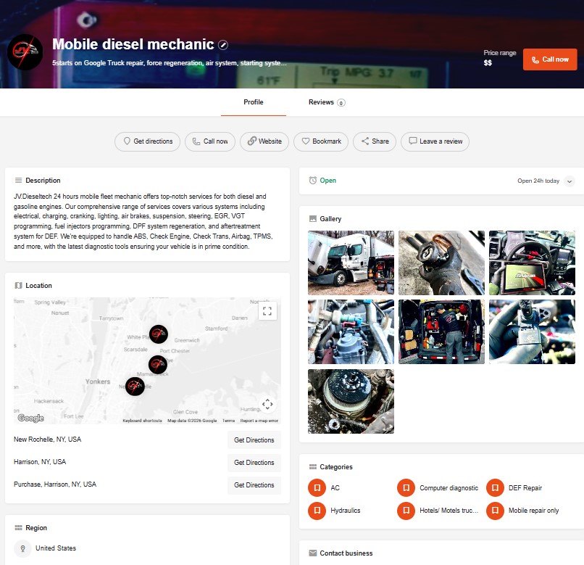Click the map camera controls icon
Viewport: 584px width, 565px height.
click(x=267, y=405)
